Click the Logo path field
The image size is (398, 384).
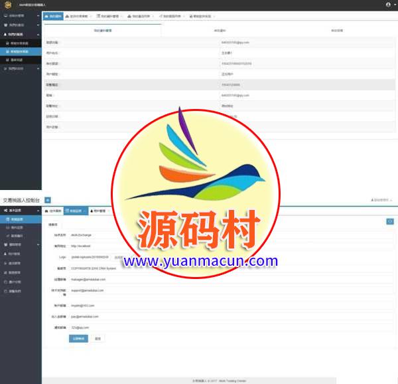coord(90,257)
